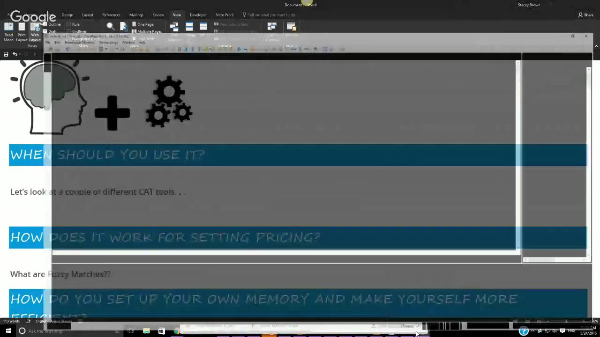Click text 'Let's look at a couple'
The image size is (600, 337).
tap(52, 192)
